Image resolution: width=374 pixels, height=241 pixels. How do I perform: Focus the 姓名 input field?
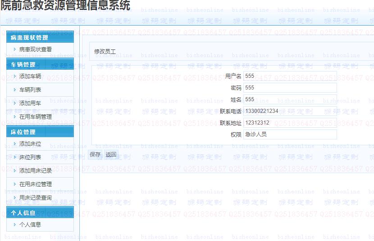point(290,99)
